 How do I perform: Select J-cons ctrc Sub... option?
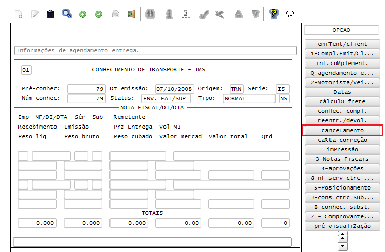pyautogui.click(x=343, y=197)
